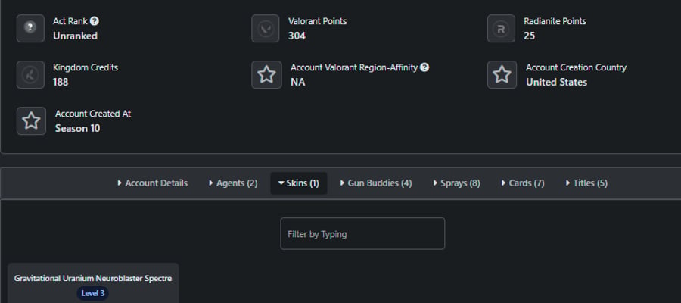Click the Level 3 badge
Screen dimensions: 681x303
(93, 293)
